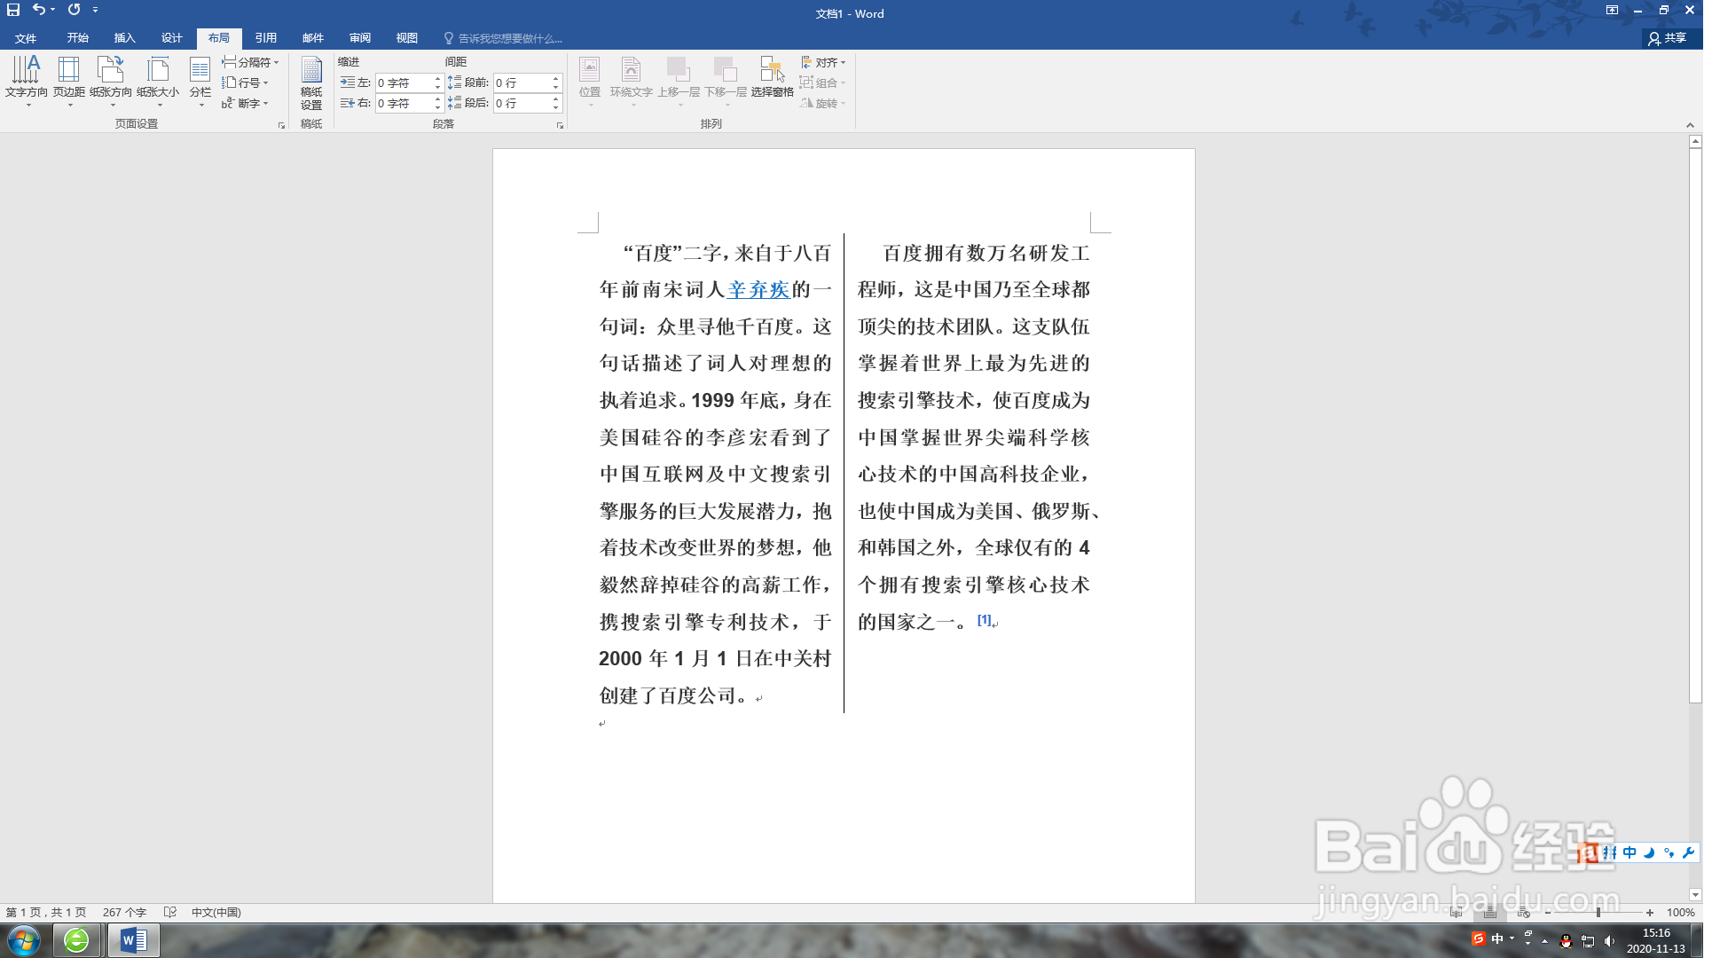Switch to the 设计 Design tab
Image resolution: width=1712 pixels, height=958 pixels.
tap(172, 38)
